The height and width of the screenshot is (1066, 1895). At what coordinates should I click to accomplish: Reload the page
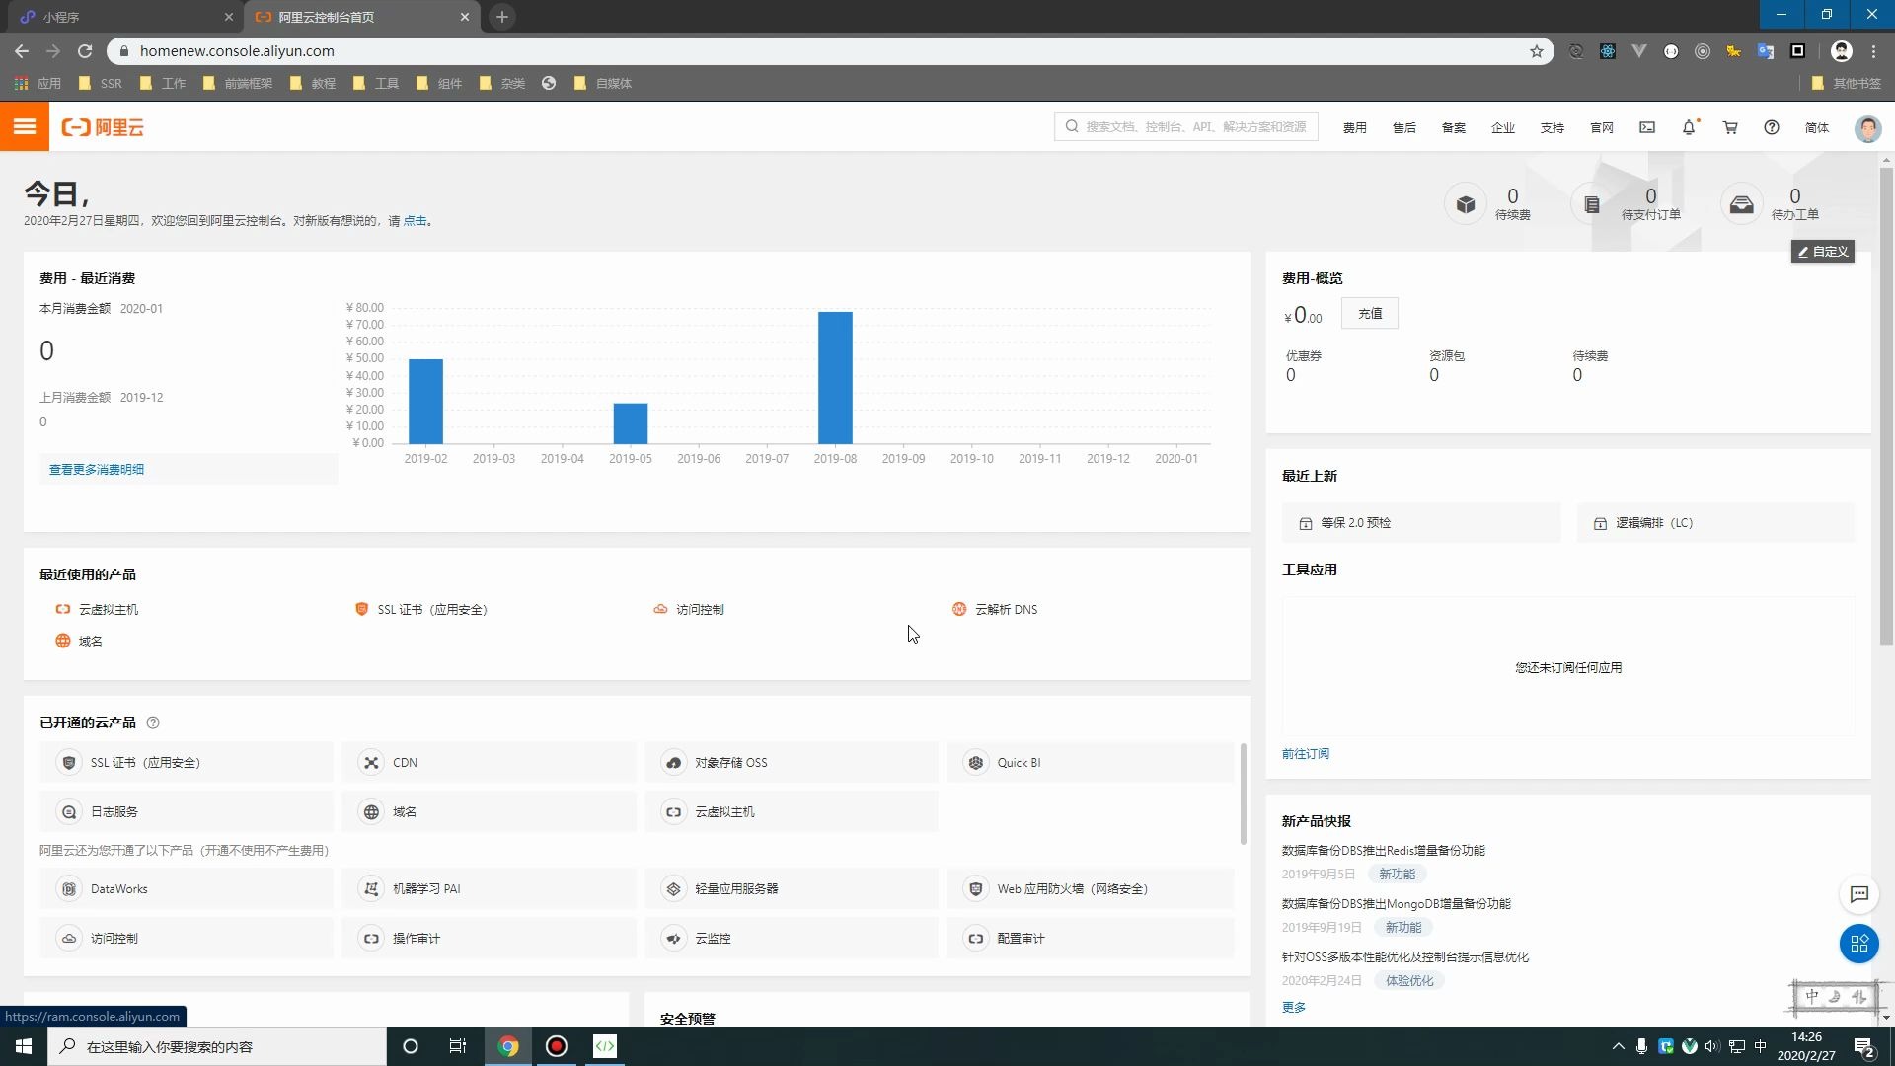tap(85, 51)
